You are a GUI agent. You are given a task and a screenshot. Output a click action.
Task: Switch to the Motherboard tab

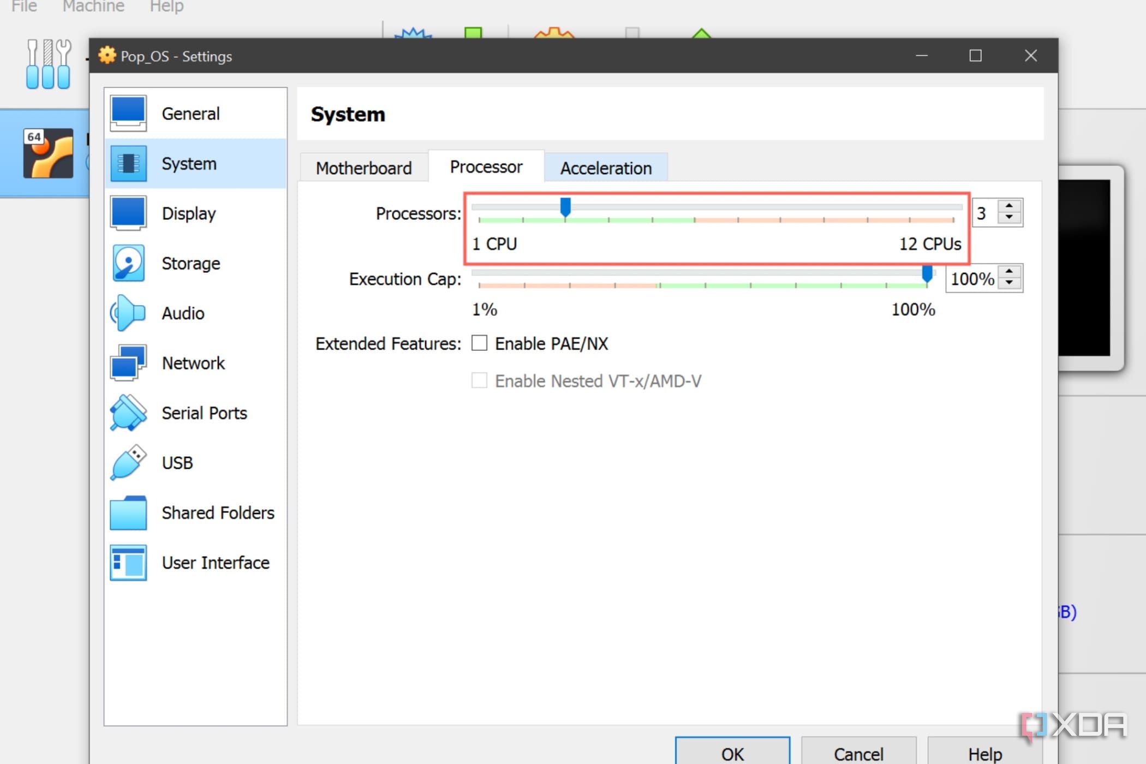click(363, 168)
